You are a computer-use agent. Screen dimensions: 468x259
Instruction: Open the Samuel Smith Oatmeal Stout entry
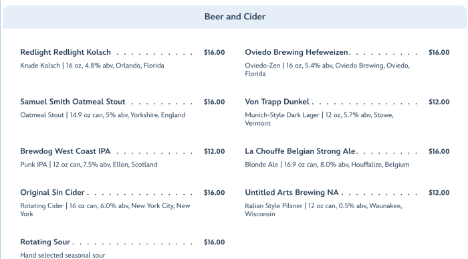click(x=72, y=102)
